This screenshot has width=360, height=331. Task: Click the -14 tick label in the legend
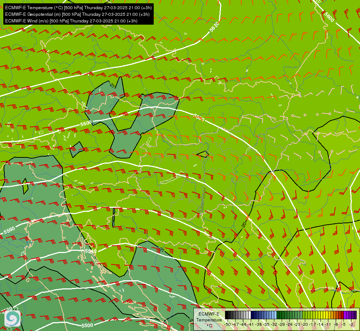click(320, 324)
